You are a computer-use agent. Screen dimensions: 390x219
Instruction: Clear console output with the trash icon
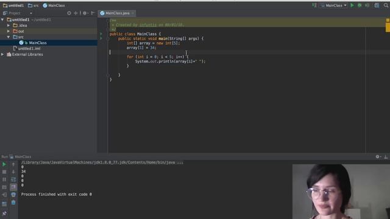(13, 203)
